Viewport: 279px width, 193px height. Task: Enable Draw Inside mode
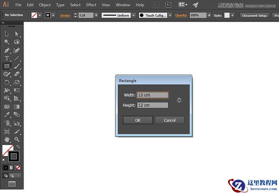[18, 176]
